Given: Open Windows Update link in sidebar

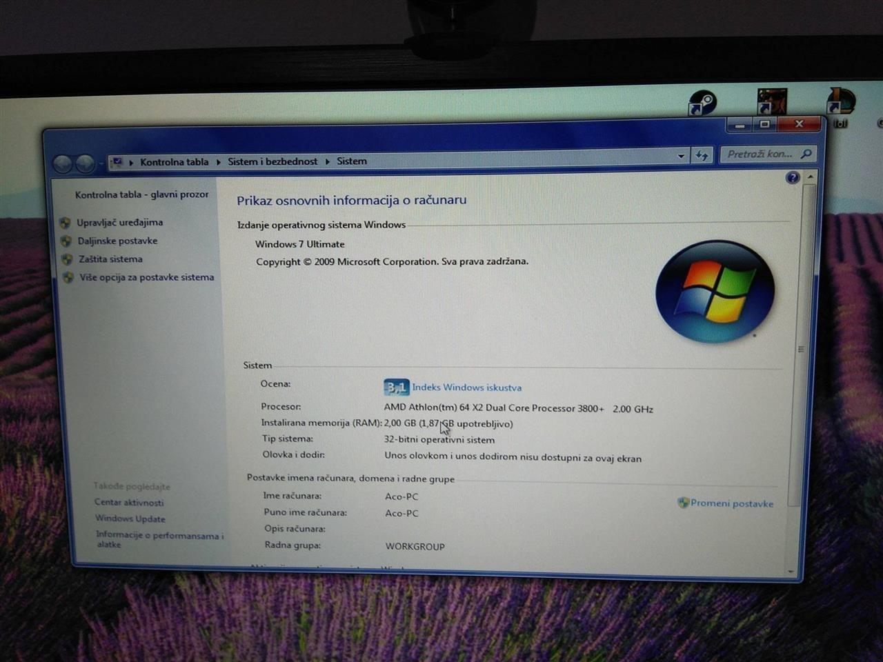Looking at the screenshot, I should click(130, 519).
